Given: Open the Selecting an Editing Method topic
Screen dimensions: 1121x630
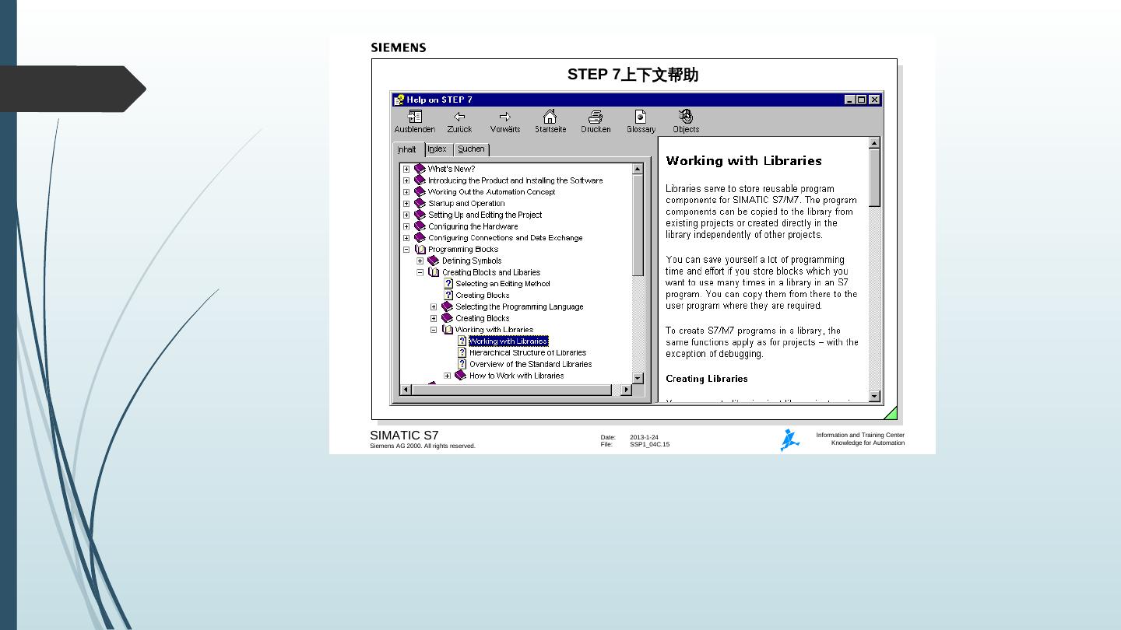Looking at the screenshot, I should pos(503,284).
